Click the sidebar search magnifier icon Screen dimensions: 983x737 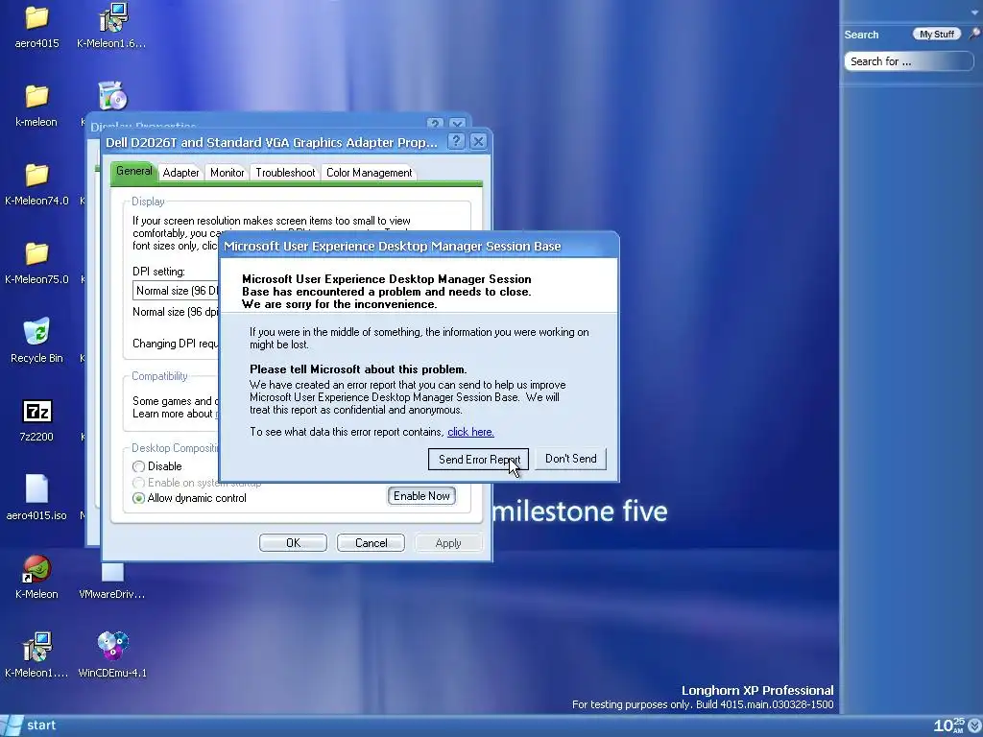pyautogui.click(x=973, y=34)
